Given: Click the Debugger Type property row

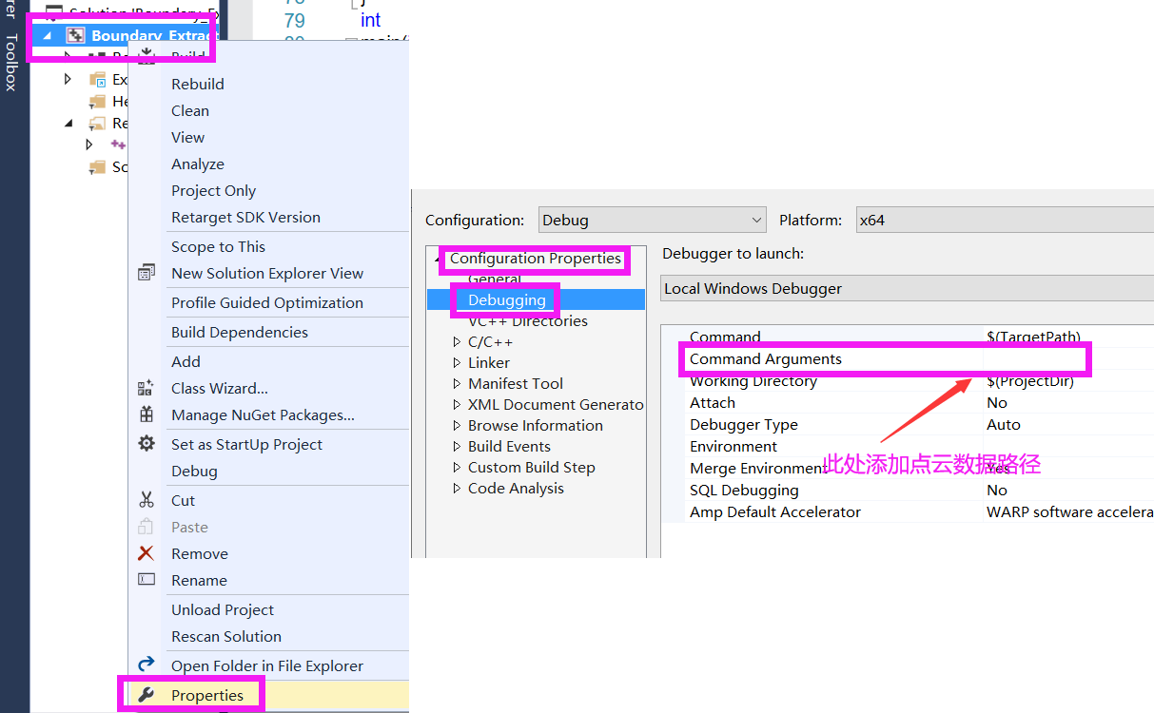Looking at the screenshot, I should pyautogui.click(x=919, y=425).
